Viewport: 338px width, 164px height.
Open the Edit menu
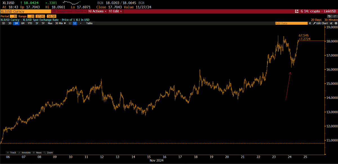115,11
